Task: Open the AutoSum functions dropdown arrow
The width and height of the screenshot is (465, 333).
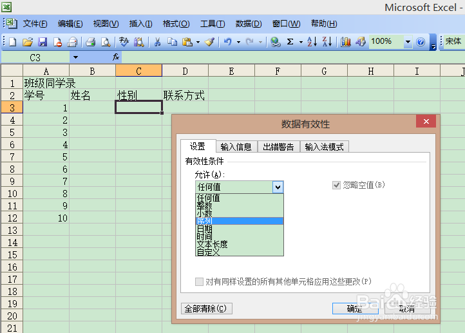Action: coord(301,42)
